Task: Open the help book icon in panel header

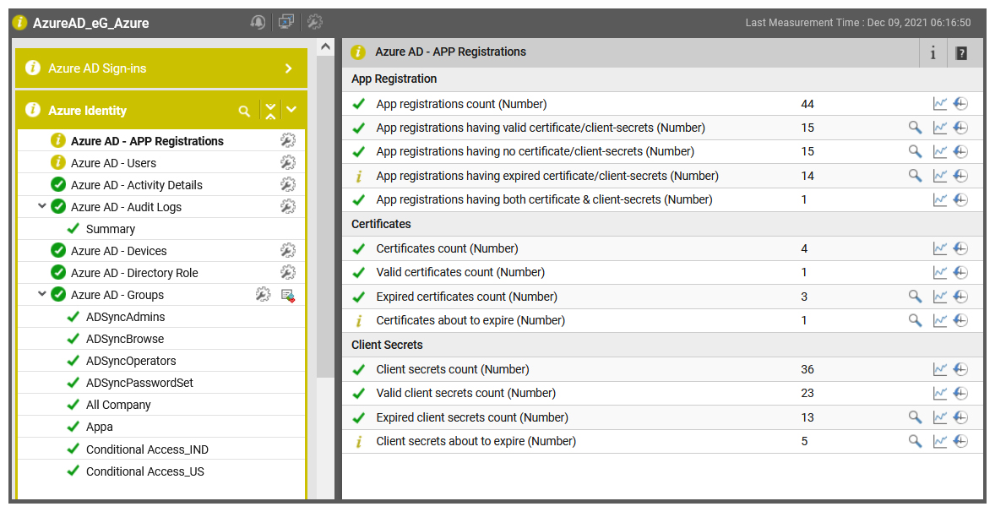Action: (x=961, y=52)
